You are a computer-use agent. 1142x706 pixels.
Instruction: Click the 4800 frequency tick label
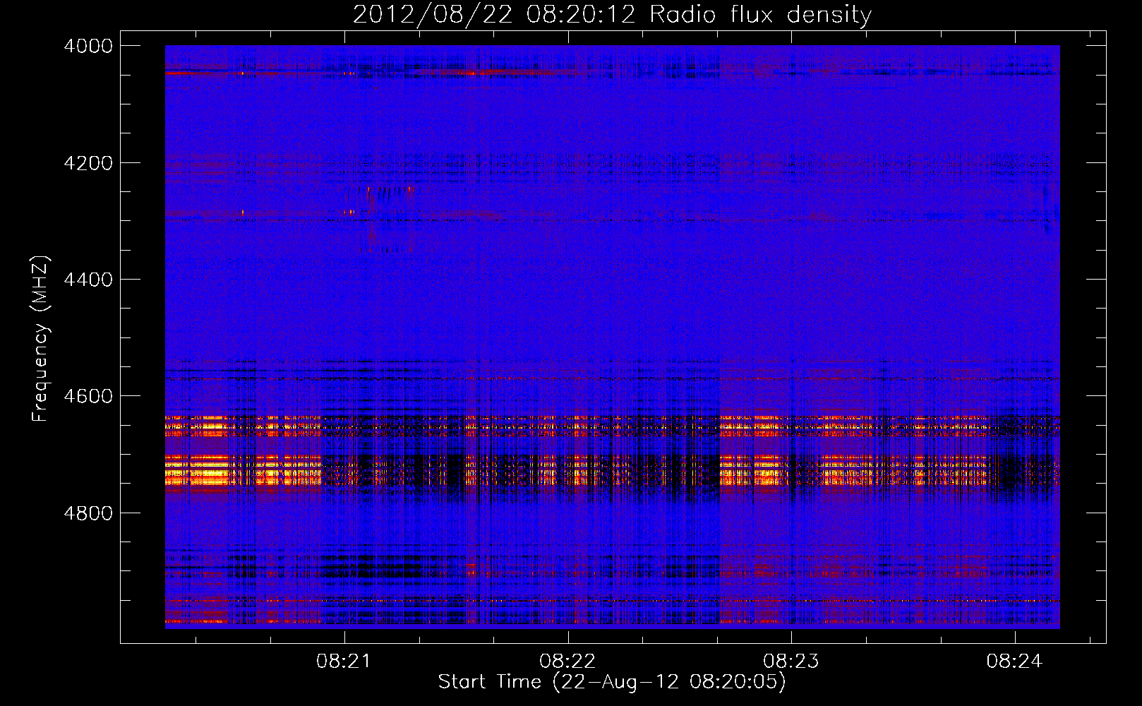point(88,513)
